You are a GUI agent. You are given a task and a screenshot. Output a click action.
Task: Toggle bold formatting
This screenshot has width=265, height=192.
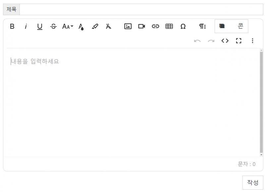12,26
